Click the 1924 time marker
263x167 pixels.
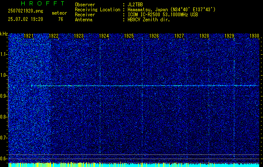(104, 36)
